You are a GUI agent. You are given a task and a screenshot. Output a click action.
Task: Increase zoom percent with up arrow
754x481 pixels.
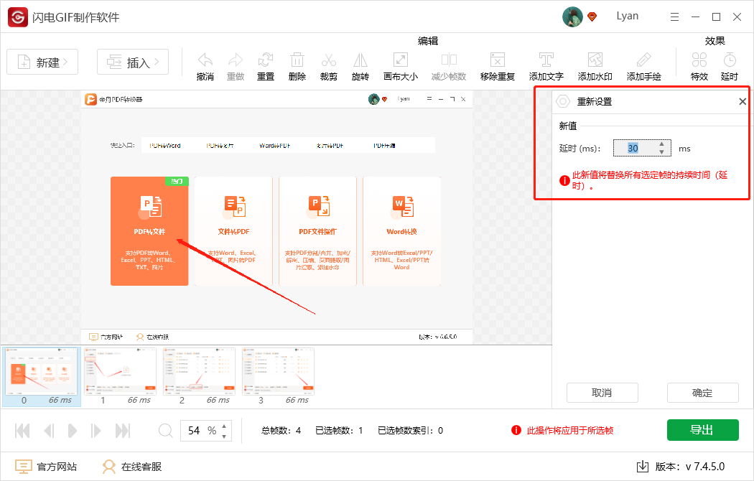224,426
